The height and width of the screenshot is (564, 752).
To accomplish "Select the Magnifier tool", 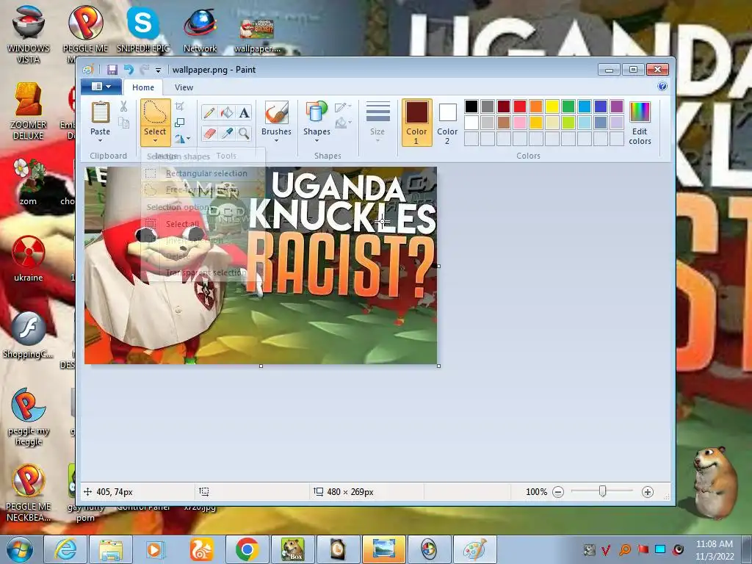I will pyautogui.click(x=244, y=133).
